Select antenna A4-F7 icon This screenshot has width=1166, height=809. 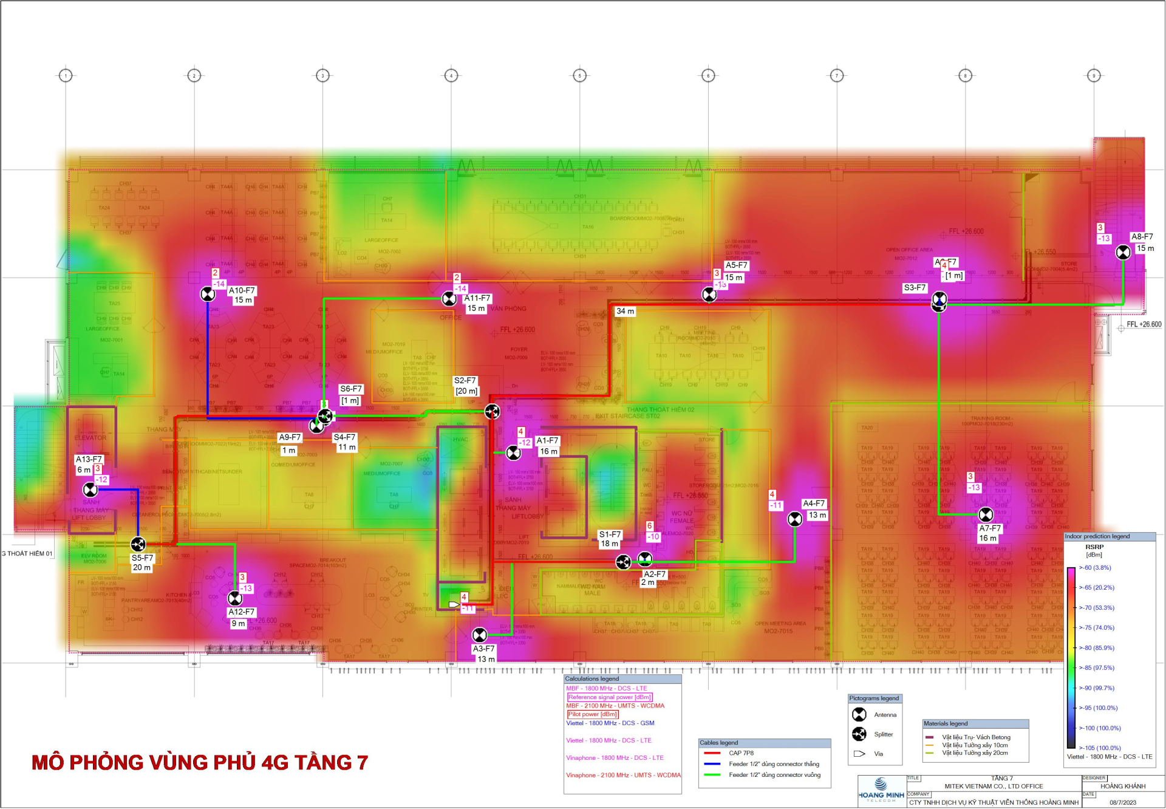pyautogui.click(x=794, y=519)
